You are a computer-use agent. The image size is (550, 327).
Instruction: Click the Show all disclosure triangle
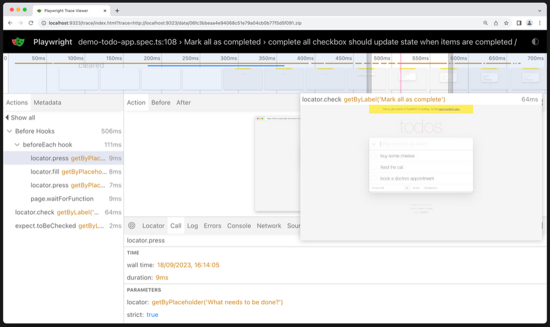click(7, 118)
